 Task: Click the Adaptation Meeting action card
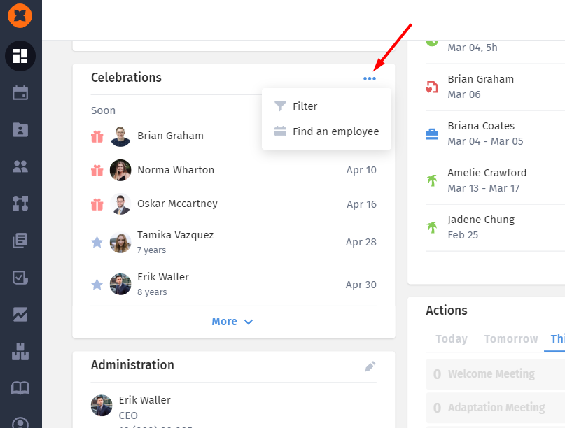tap(495, 408)
